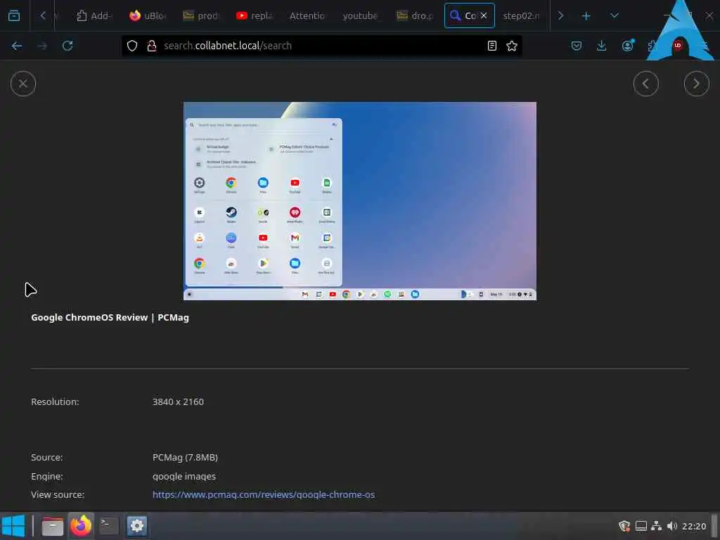Open the network tray icon
Image resolution: width=720 pixels, height=540 pixels.
[656, 526]
